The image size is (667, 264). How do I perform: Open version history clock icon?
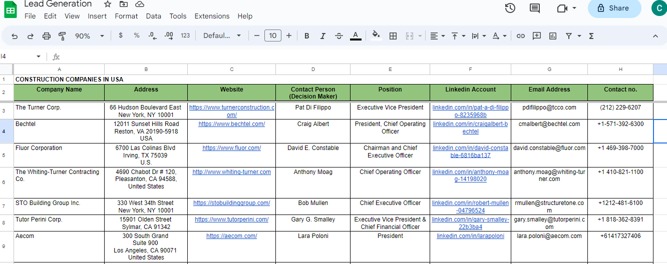[510, 8]
